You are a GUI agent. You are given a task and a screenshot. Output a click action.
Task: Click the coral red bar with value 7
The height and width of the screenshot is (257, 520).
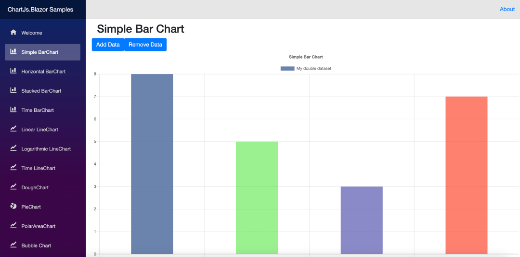(x=466, y=175)
